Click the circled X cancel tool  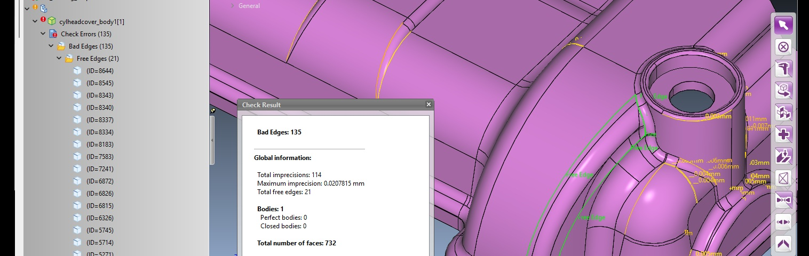tap(783, 47)
